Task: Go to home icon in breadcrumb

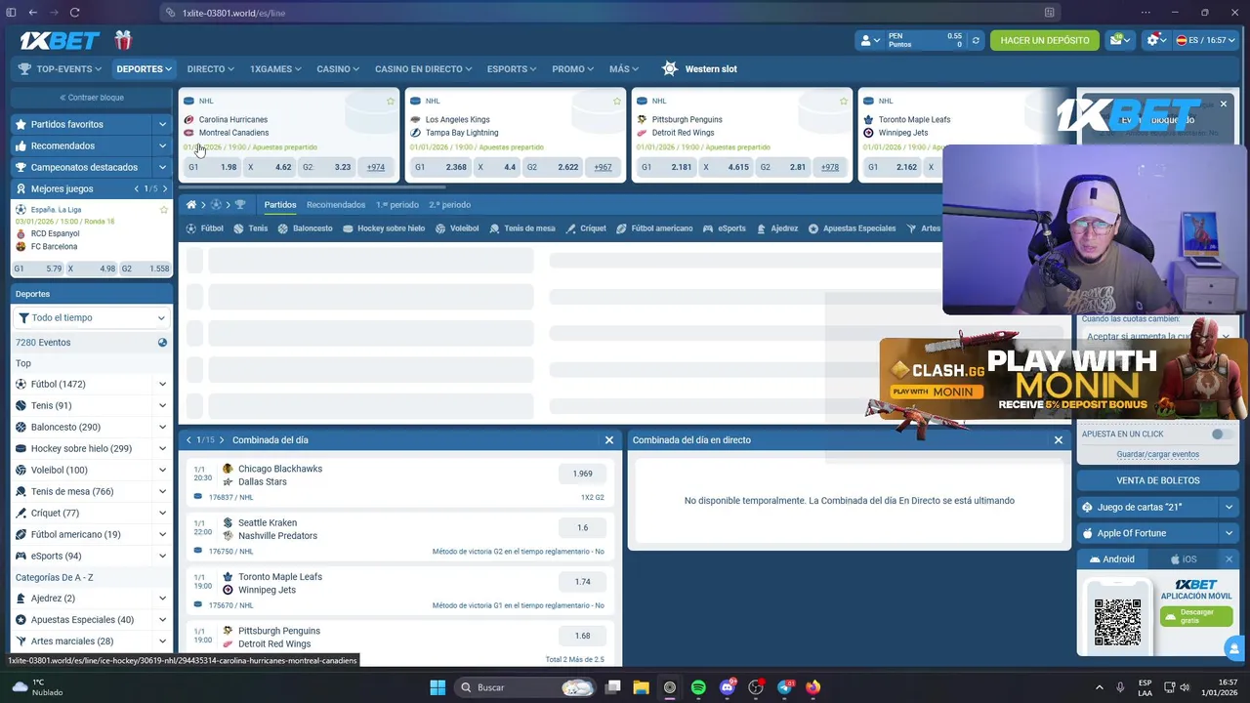Action: 191,205
